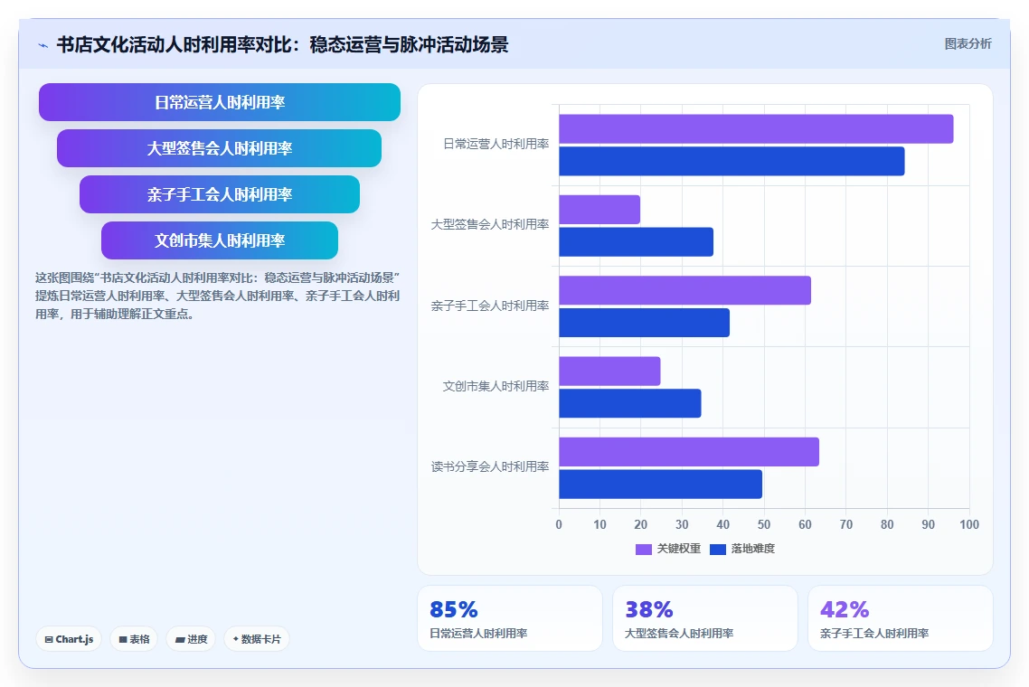Click the 关键权重 legend label
This screenshot has width=1029, height=687.
(678, 549)
